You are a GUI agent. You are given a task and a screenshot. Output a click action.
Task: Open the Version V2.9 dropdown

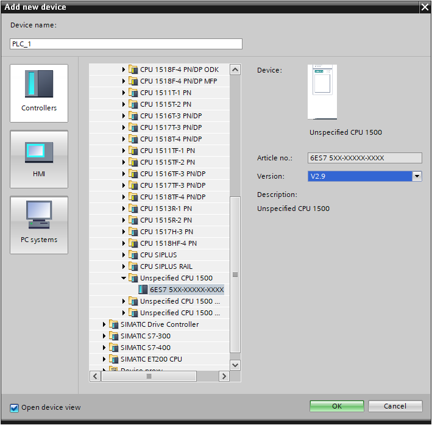point(417,176)
